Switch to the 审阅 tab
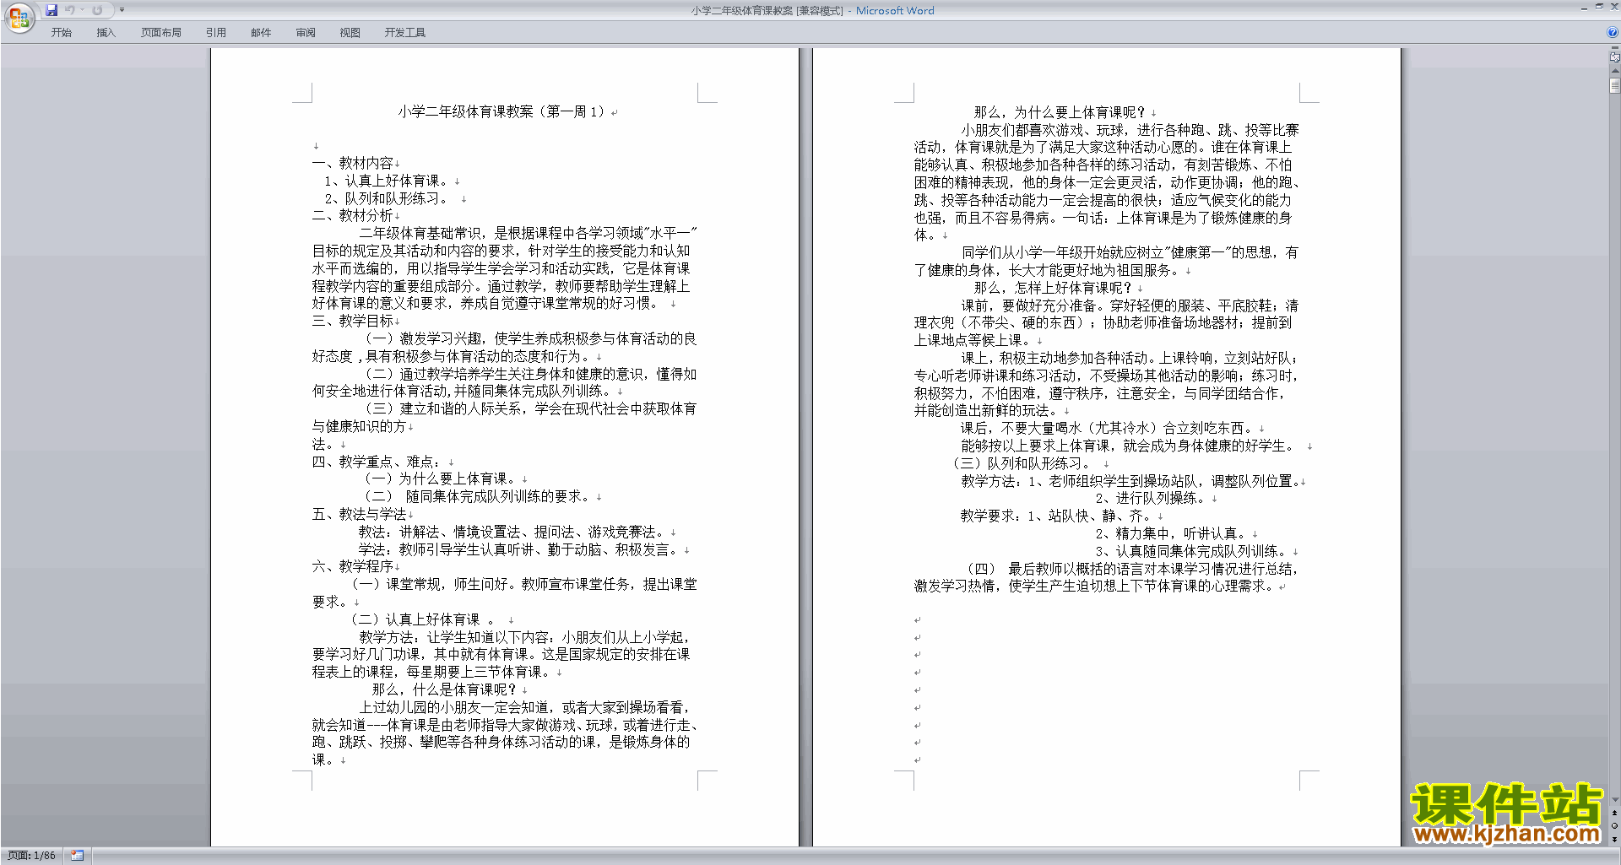The image size is (1621, 865). (x=306, y=32)
